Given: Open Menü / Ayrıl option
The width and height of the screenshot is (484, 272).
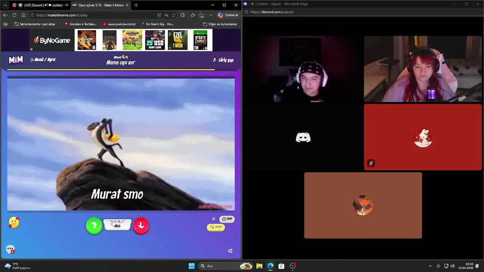Looking at the screenshot, I should (x=43, y=60).
